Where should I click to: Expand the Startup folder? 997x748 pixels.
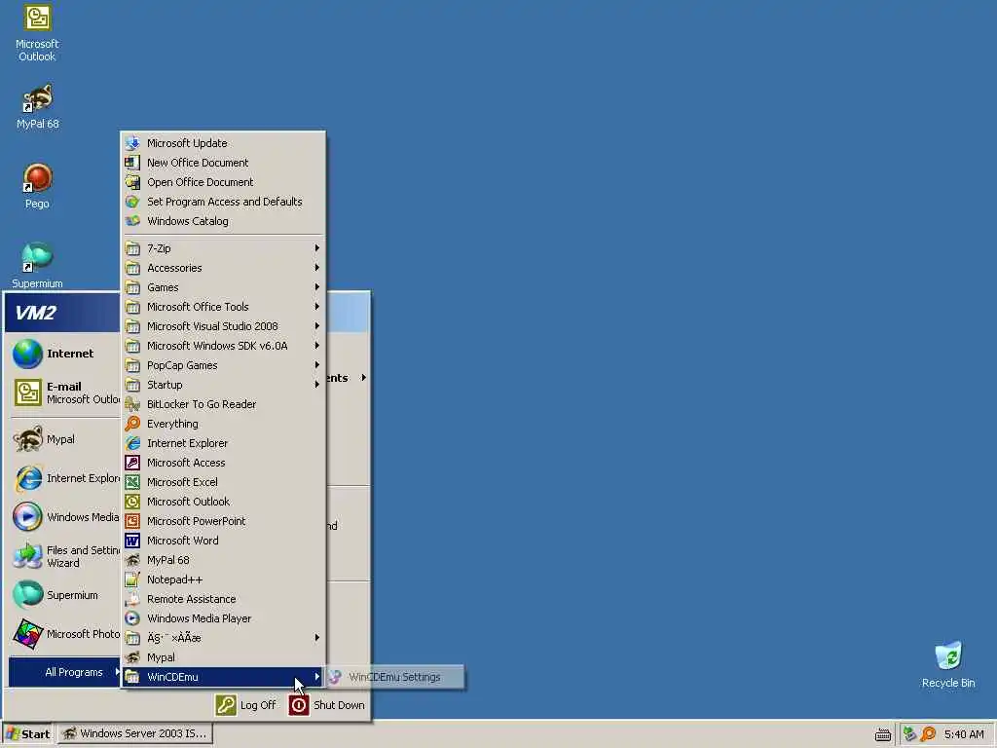(223, 385)
